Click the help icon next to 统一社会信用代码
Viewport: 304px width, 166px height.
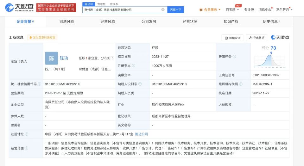click(39, 84)
